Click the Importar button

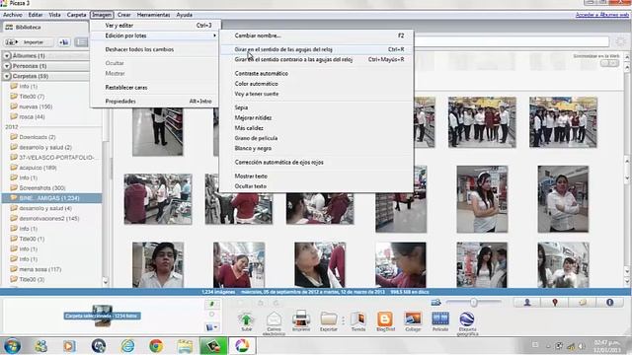[29, 42]
